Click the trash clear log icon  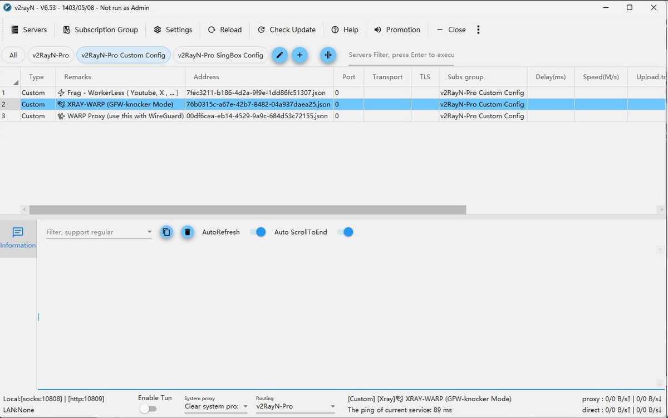[188, 232]
